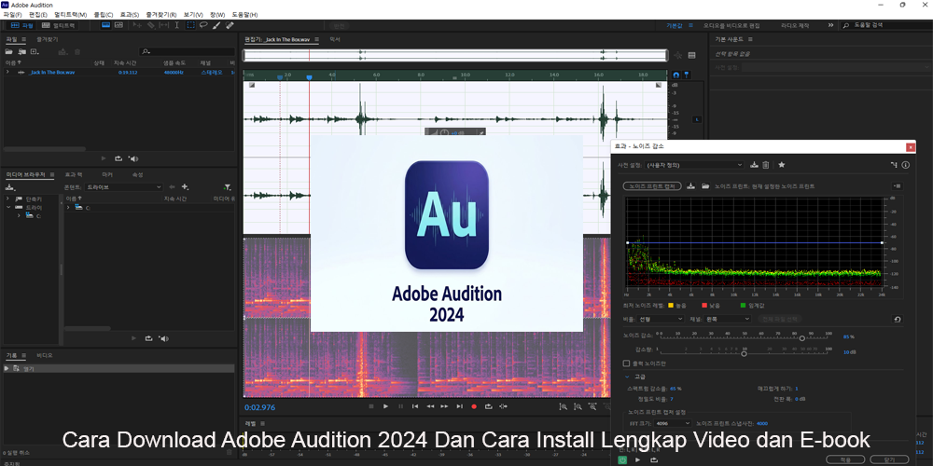This screenshot has height=466, width=933.
Task: Click the 노이즈 프린트 캡처 button
Action: point(652,186)
